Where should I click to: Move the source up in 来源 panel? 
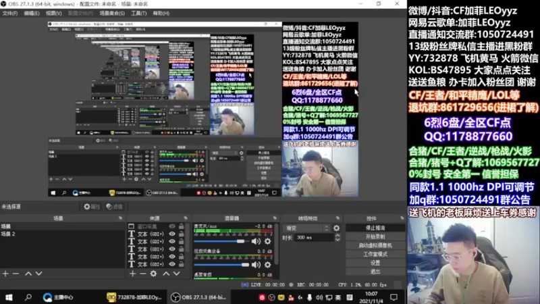pos(166,274)
